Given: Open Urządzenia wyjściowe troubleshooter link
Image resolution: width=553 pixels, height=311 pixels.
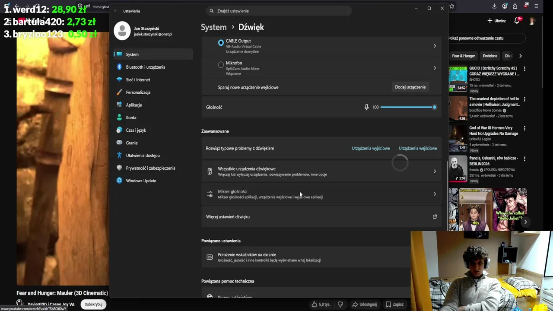Looking at the screenshot, I should (371, 148).
